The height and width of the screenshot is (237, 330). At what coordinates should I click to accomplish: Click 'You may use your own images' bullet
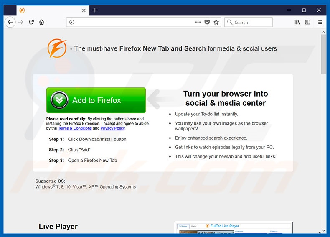[x=221, y=126]
